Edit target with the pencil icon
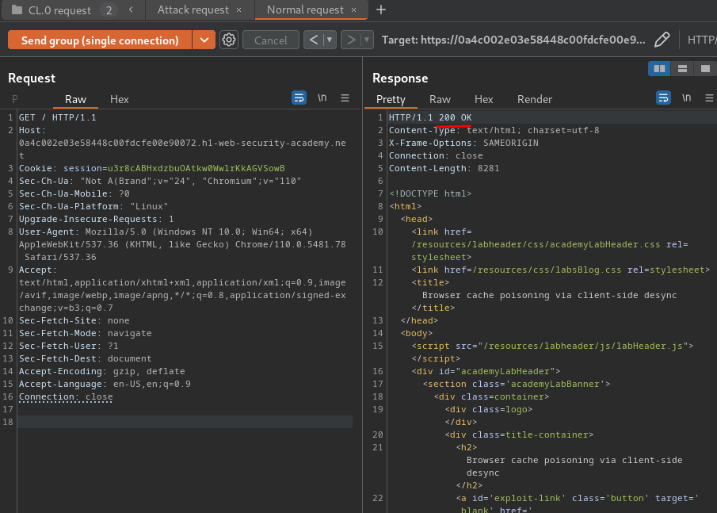Viewport: 717px width, 513px height. coord(662,40)
